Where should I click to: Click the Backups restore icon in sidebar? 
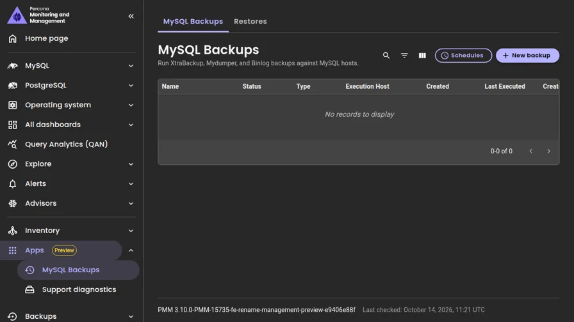(12, 316)
